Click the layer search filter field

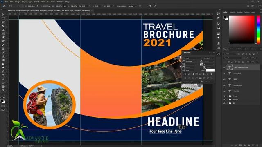230,54
